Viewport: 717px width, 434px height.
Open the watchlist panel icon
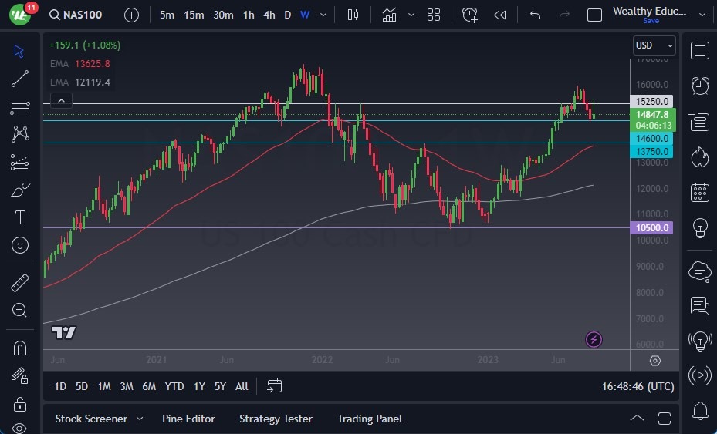[x=700, y=51]
